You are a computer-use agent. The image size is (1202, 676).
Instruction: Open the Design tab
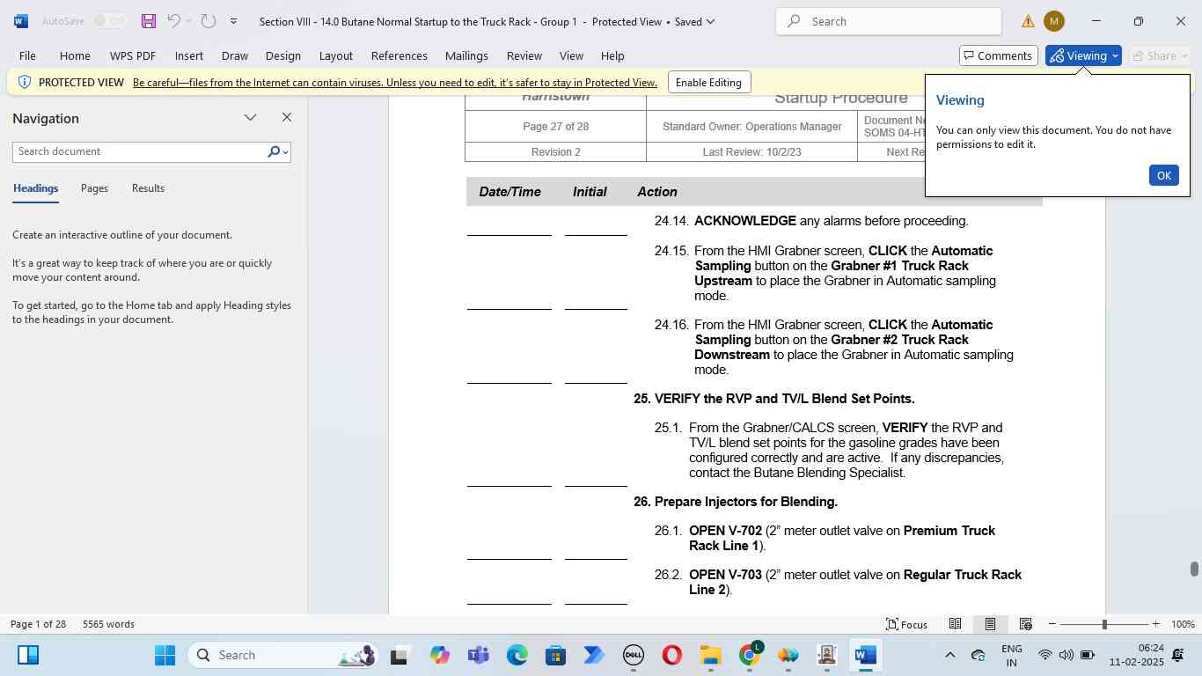pos(283,55)
